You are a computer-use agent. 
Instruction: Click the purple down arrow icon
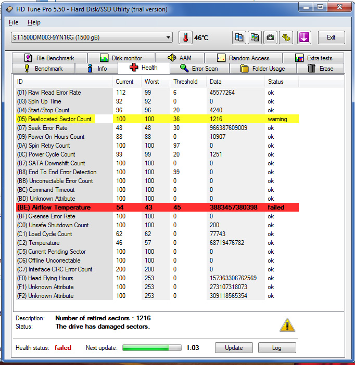pos(304,37)
